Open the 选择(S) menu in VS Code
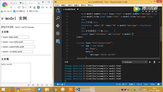This screenshot has width=163, height=92. pos(70,5)
